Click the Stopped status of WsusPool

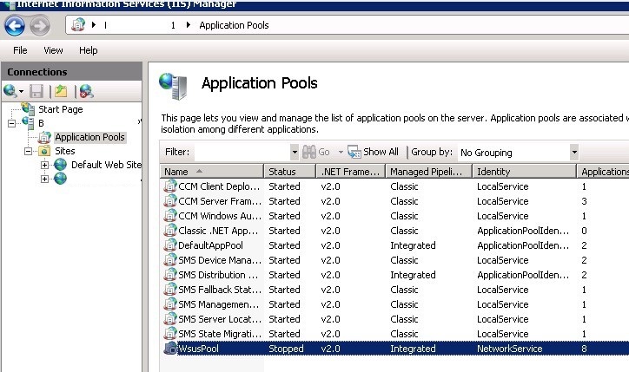(286, 349)
